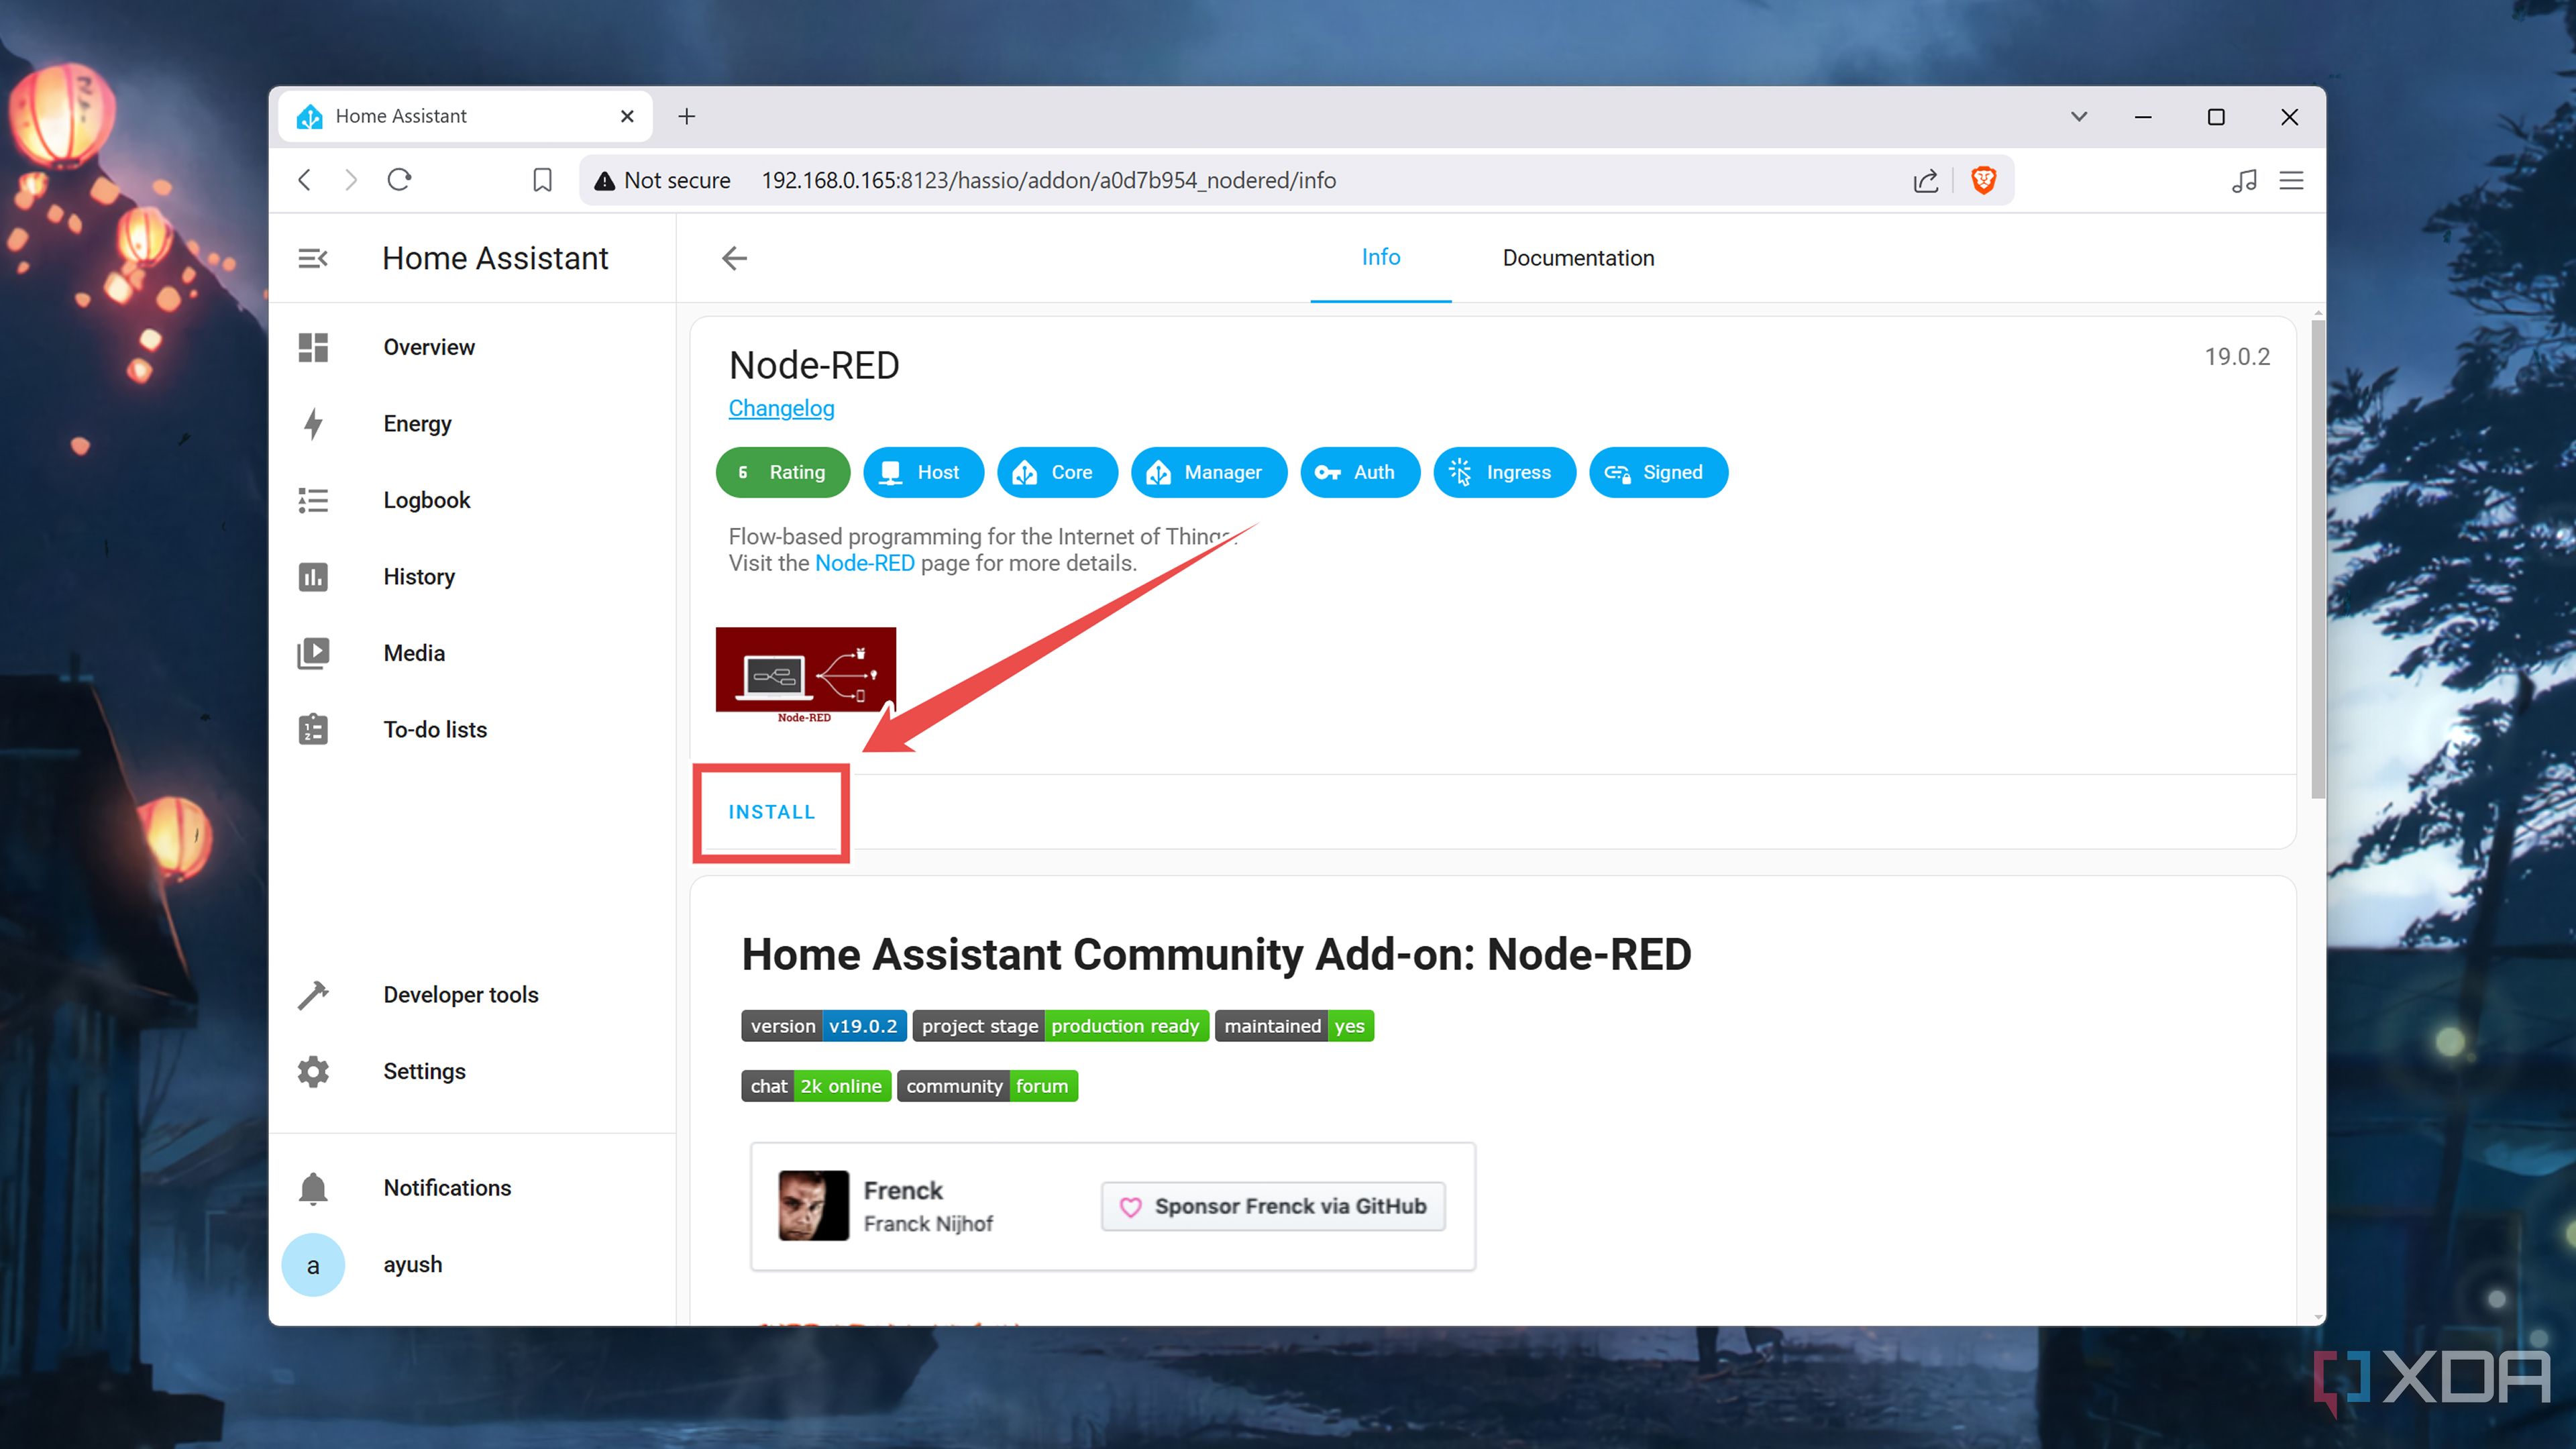Open the Overview dashboard from sidebar

point(428,347)
